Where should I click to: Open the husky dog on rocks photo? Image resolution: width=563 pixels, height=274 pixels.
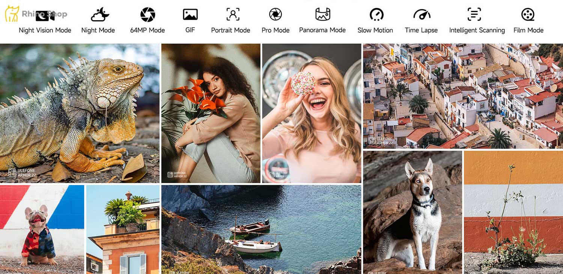(412, 213)
